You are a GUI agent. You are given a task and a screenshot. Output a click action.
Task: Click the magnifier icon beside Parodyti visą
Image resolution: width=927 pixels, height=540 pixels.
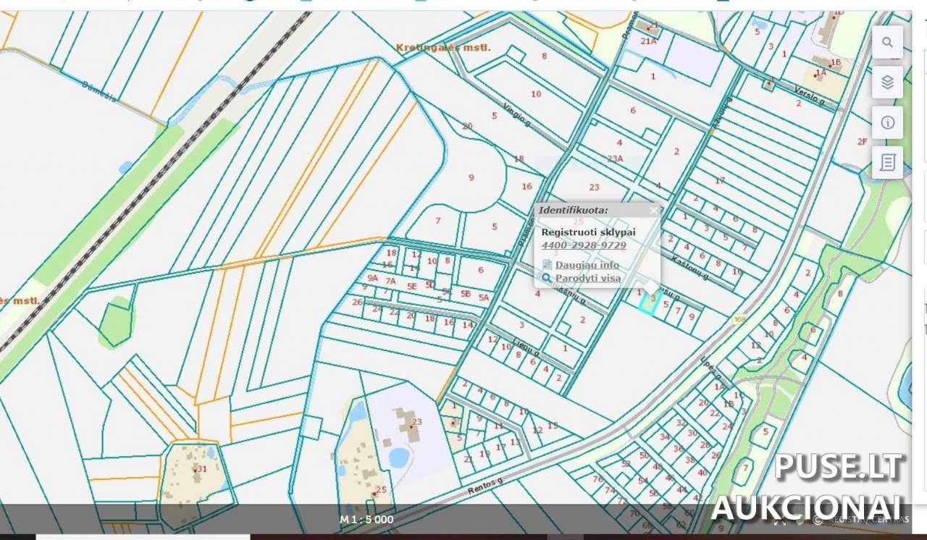tap(547, 278)
